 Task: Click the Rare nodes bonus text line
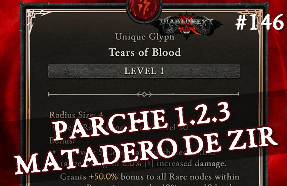[150, 177]
